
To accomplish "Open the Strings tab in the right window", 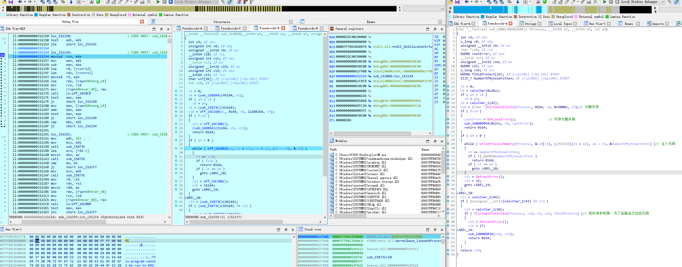I will click(x=530, y=24).
